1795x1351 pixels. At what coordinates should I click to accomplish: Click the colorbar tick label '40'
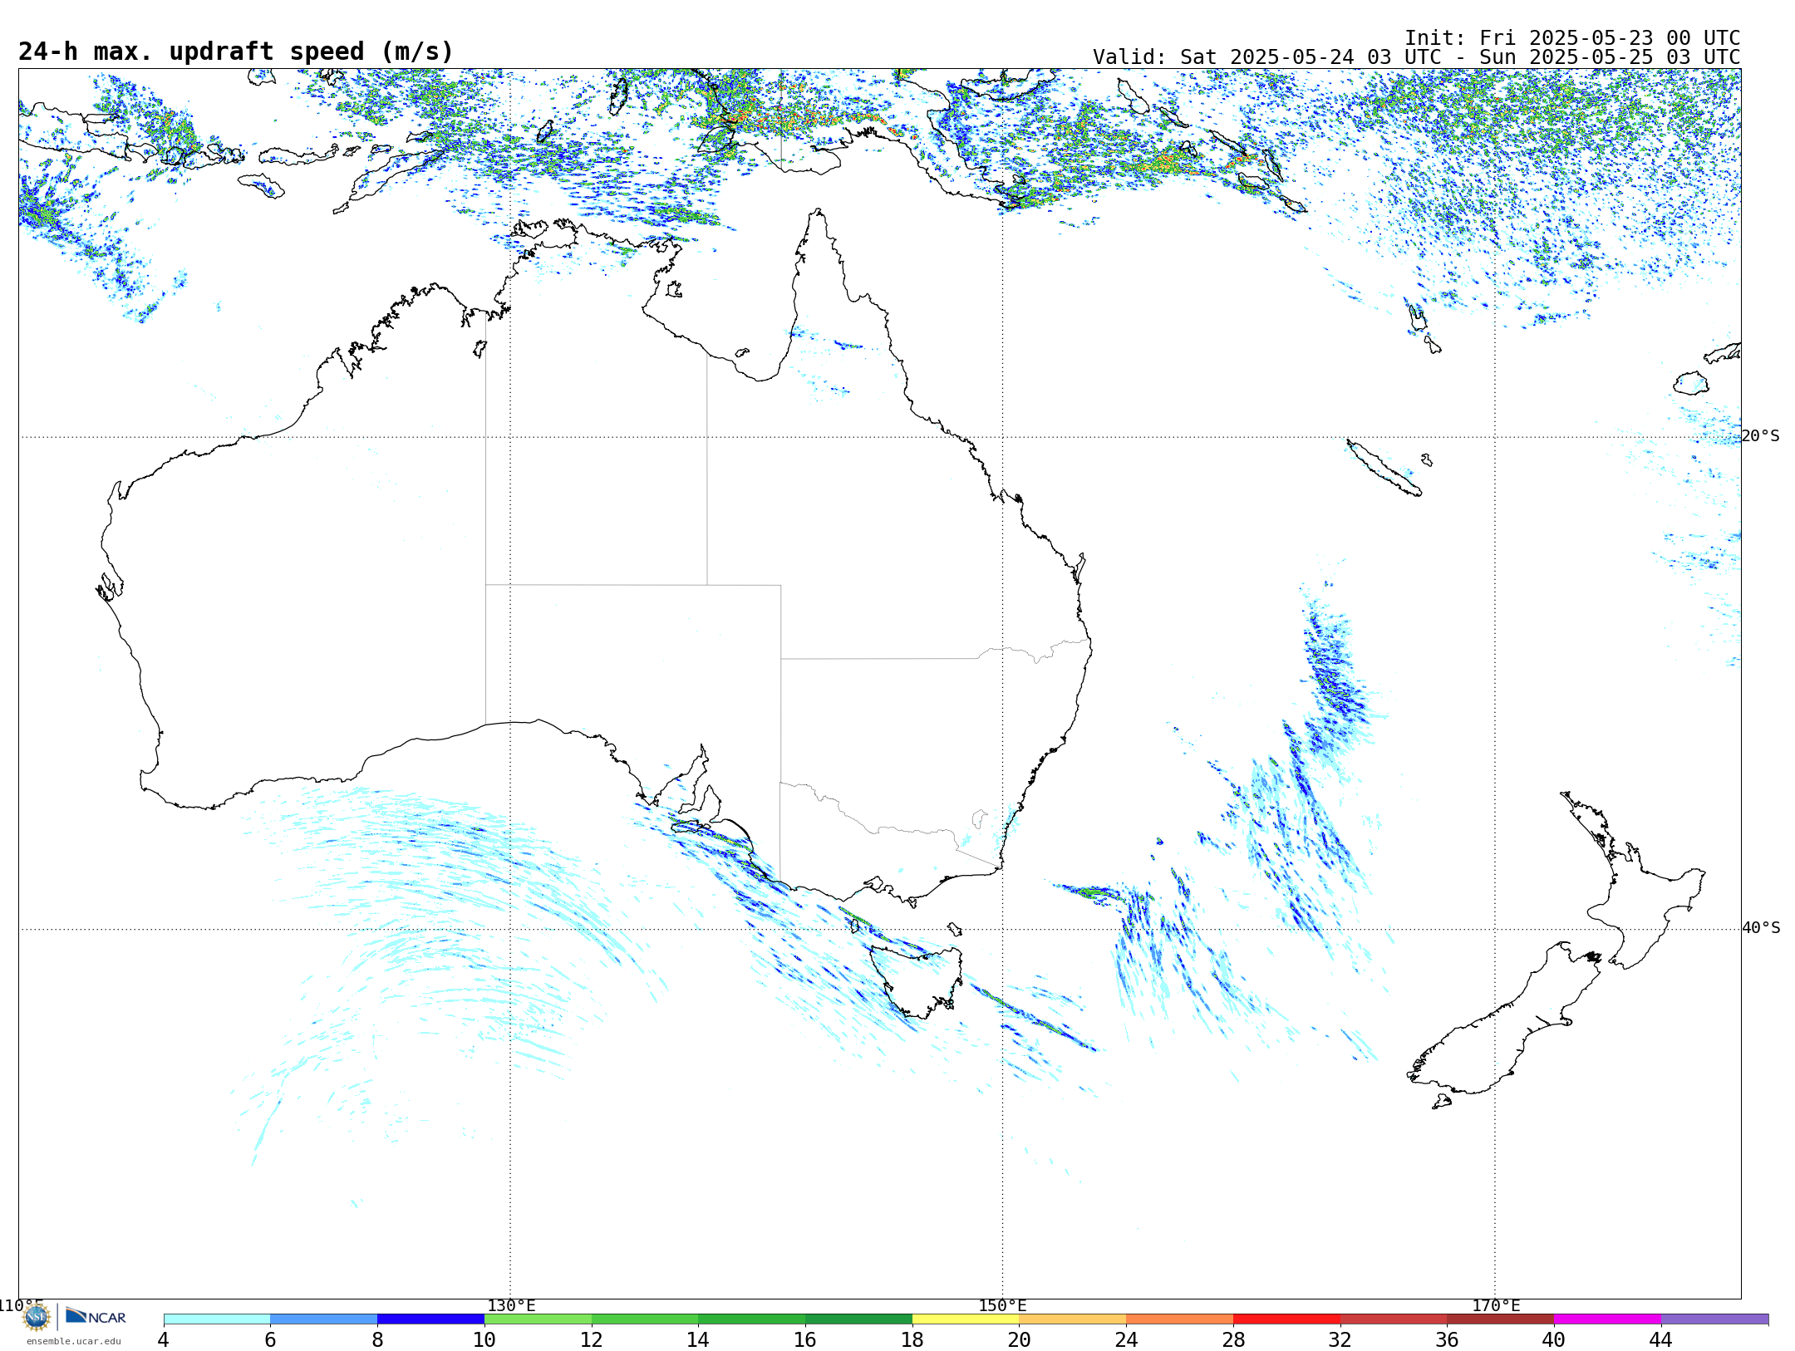[1554, 1339]
